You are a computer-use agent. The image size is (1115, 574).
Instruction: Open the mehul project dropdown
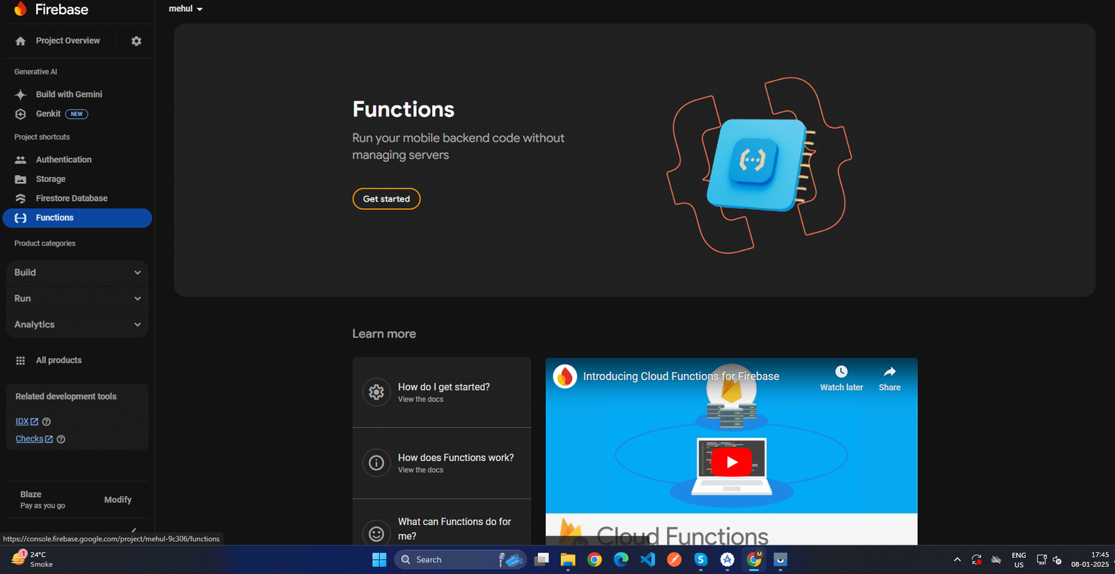(185, 9)
